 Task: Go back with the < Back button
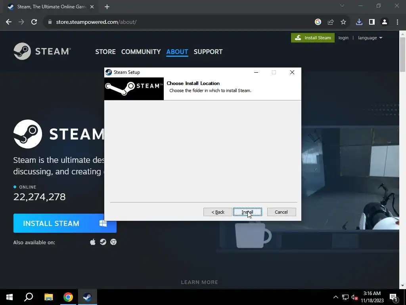coord(218,212)
